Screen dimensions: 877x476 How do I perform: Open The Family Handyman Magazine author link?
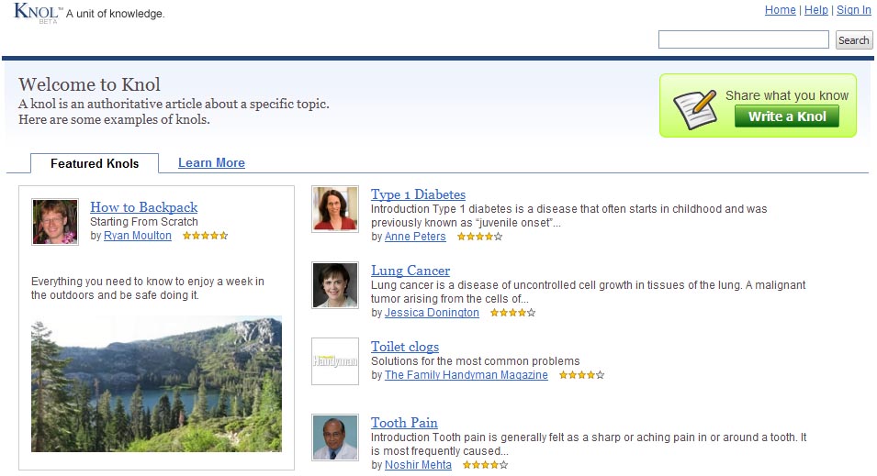pos(467,375)
